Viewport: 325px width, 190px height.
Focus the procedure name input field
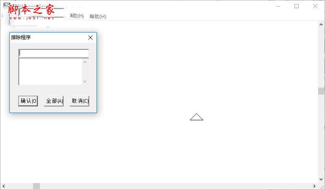[x=54, y=53]
